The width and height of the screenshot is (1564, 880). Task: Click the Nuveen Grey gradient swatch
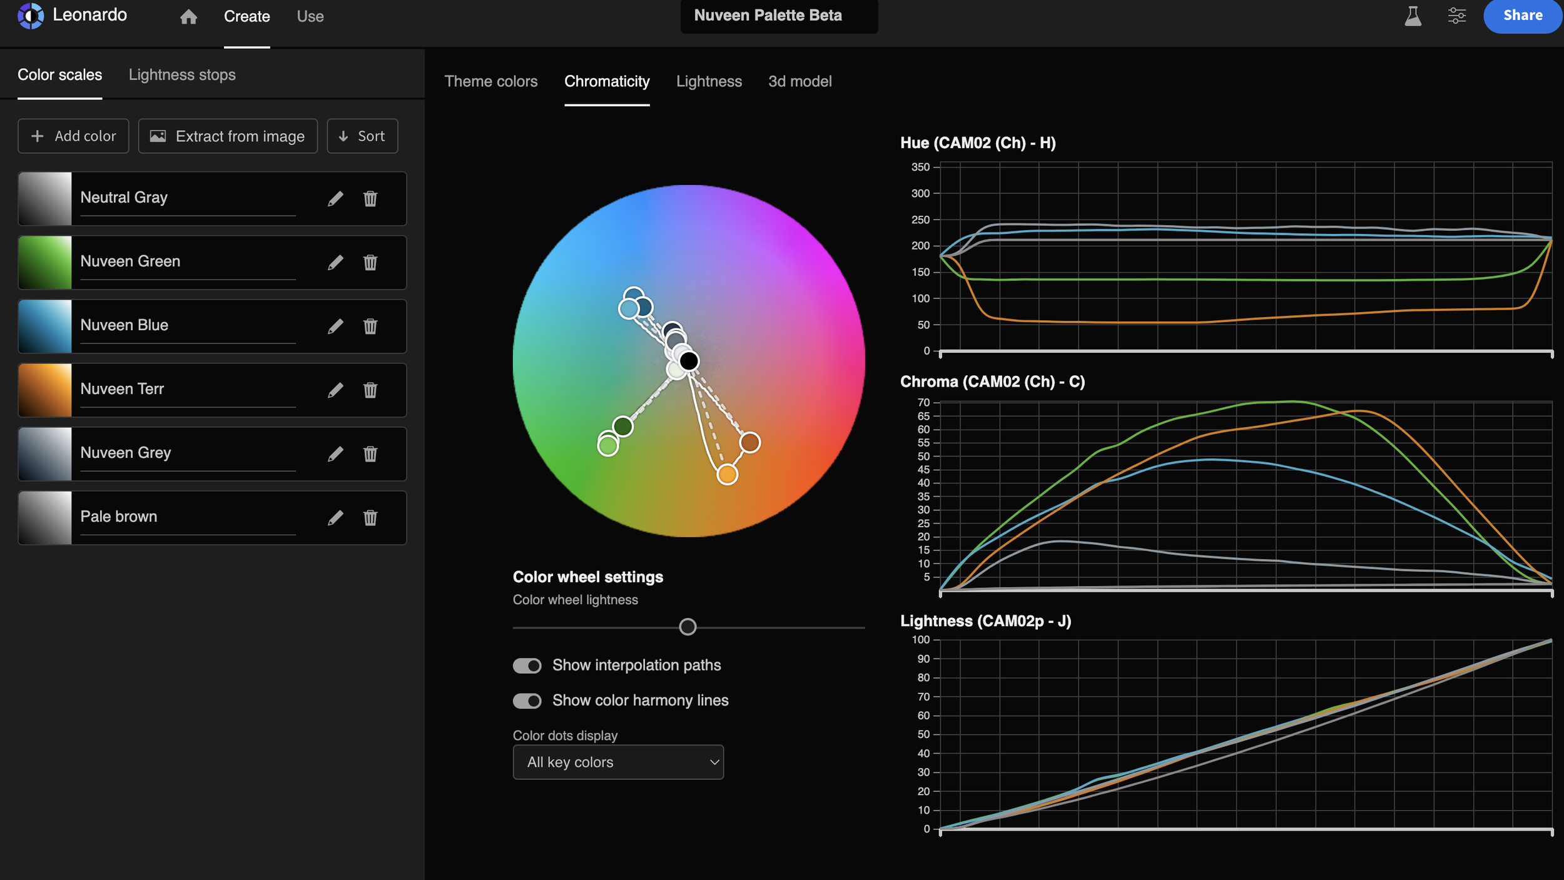click(45, 453)
